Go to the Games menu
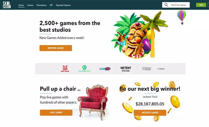The image size is (209, 127). tap(30, 5)
